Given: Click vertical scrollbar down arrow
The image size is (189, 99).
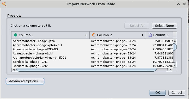Looking at the screenshot, I should pos(175,65).
